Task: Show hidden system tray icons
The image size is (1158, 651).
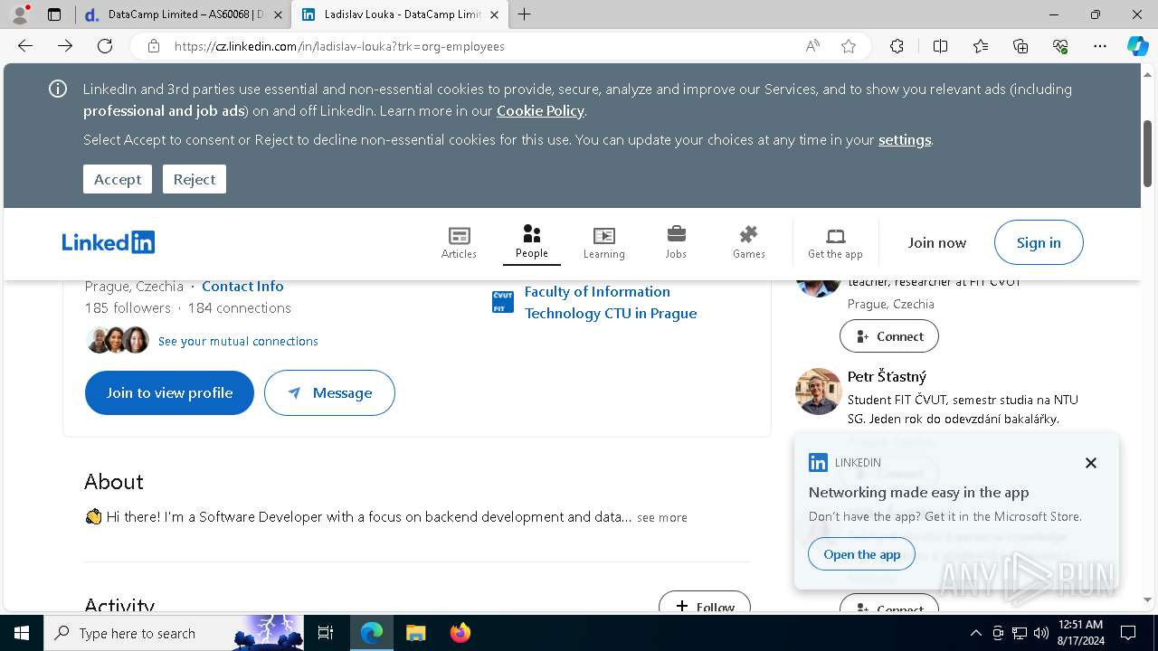Action: tap(975, 633)
